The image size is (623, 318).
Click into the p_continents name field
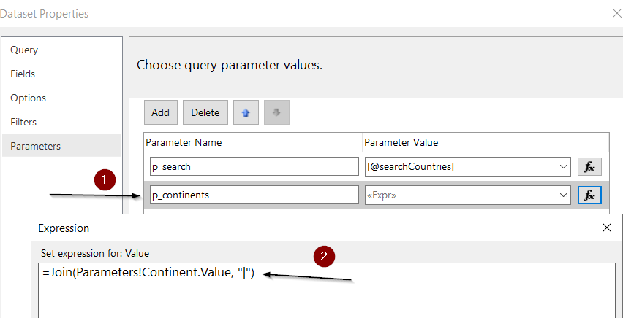254,195
